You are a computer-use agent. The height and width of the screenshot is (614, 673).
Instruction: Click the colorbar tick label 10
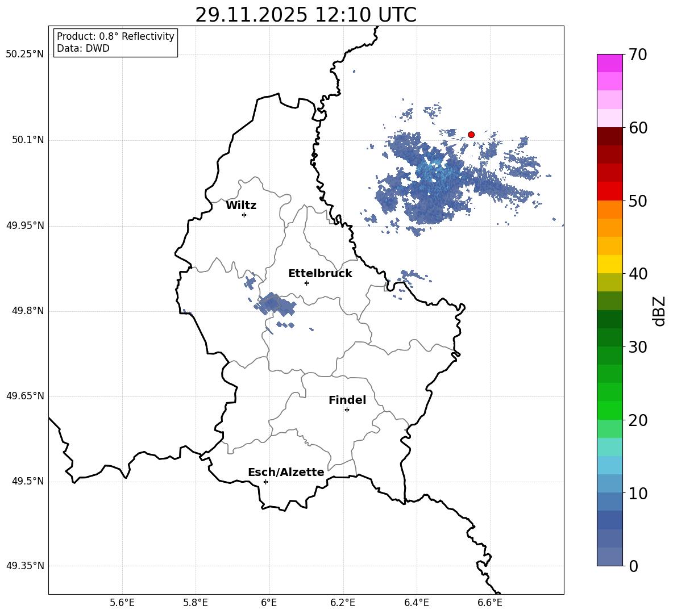pyautogui.click(x=638, y=494)
